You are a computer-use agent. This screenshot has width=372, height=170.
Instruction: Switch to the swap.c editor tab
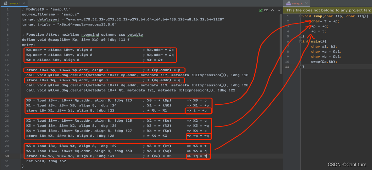(297, 3)
